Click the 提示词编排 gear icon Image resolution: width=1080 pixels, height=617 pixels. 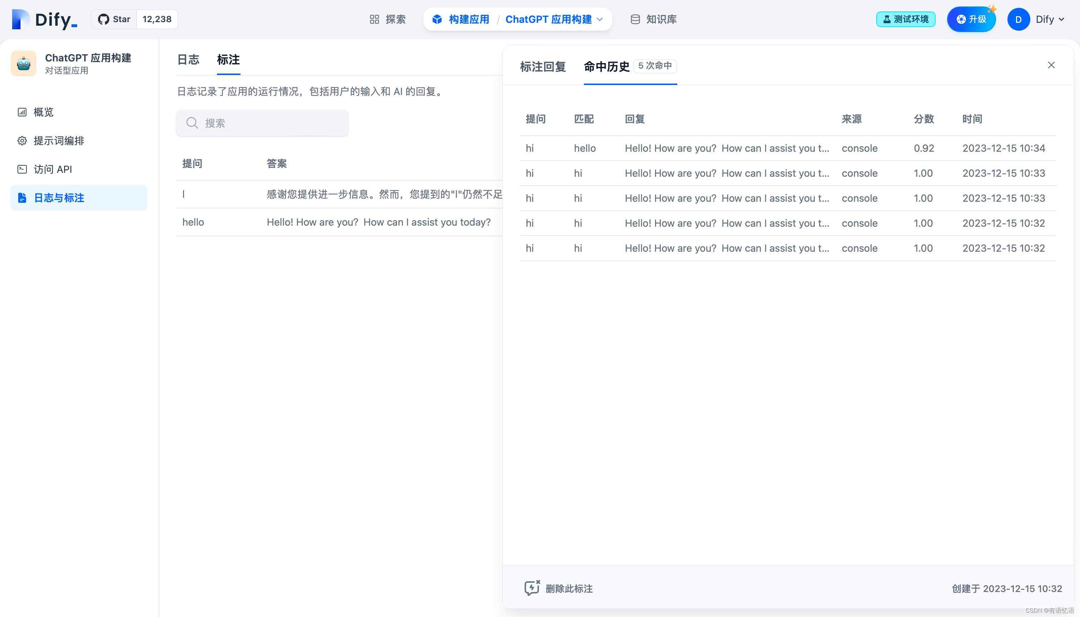[22, 141]
